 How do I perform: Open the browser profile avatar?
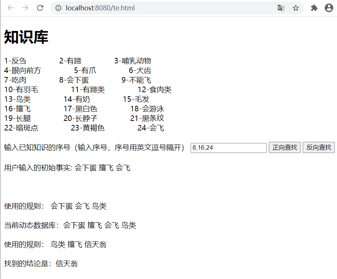click(x=329, y=8)
